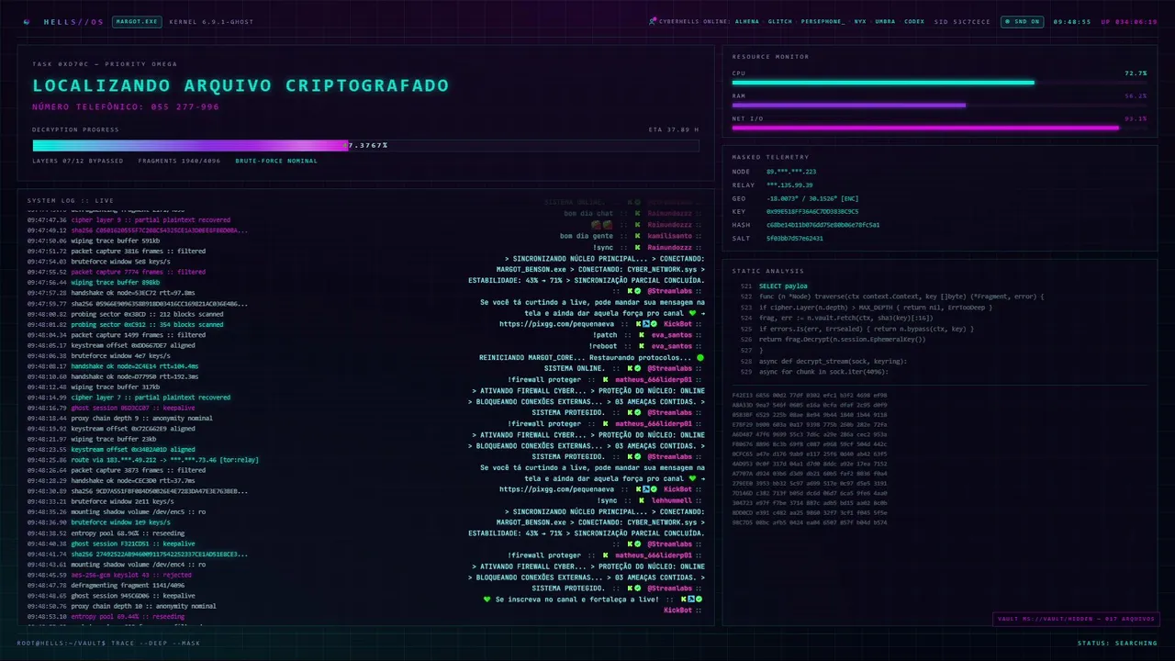1175x661 pixels.
Task: Click NODE value 89.***.***.223
Action: [791, 172]
